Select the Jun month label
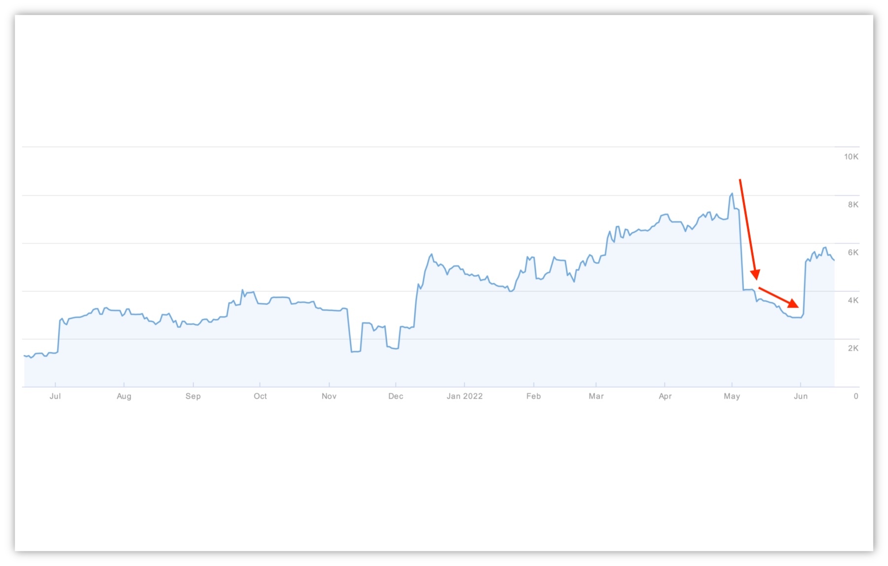Viewport: 888px width, 566px height. pos(801,396)
